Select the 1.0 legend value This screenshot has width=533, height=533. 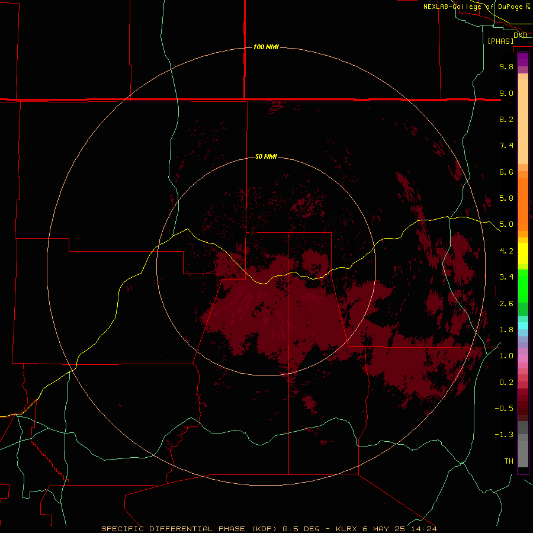(x=506, y=356)
